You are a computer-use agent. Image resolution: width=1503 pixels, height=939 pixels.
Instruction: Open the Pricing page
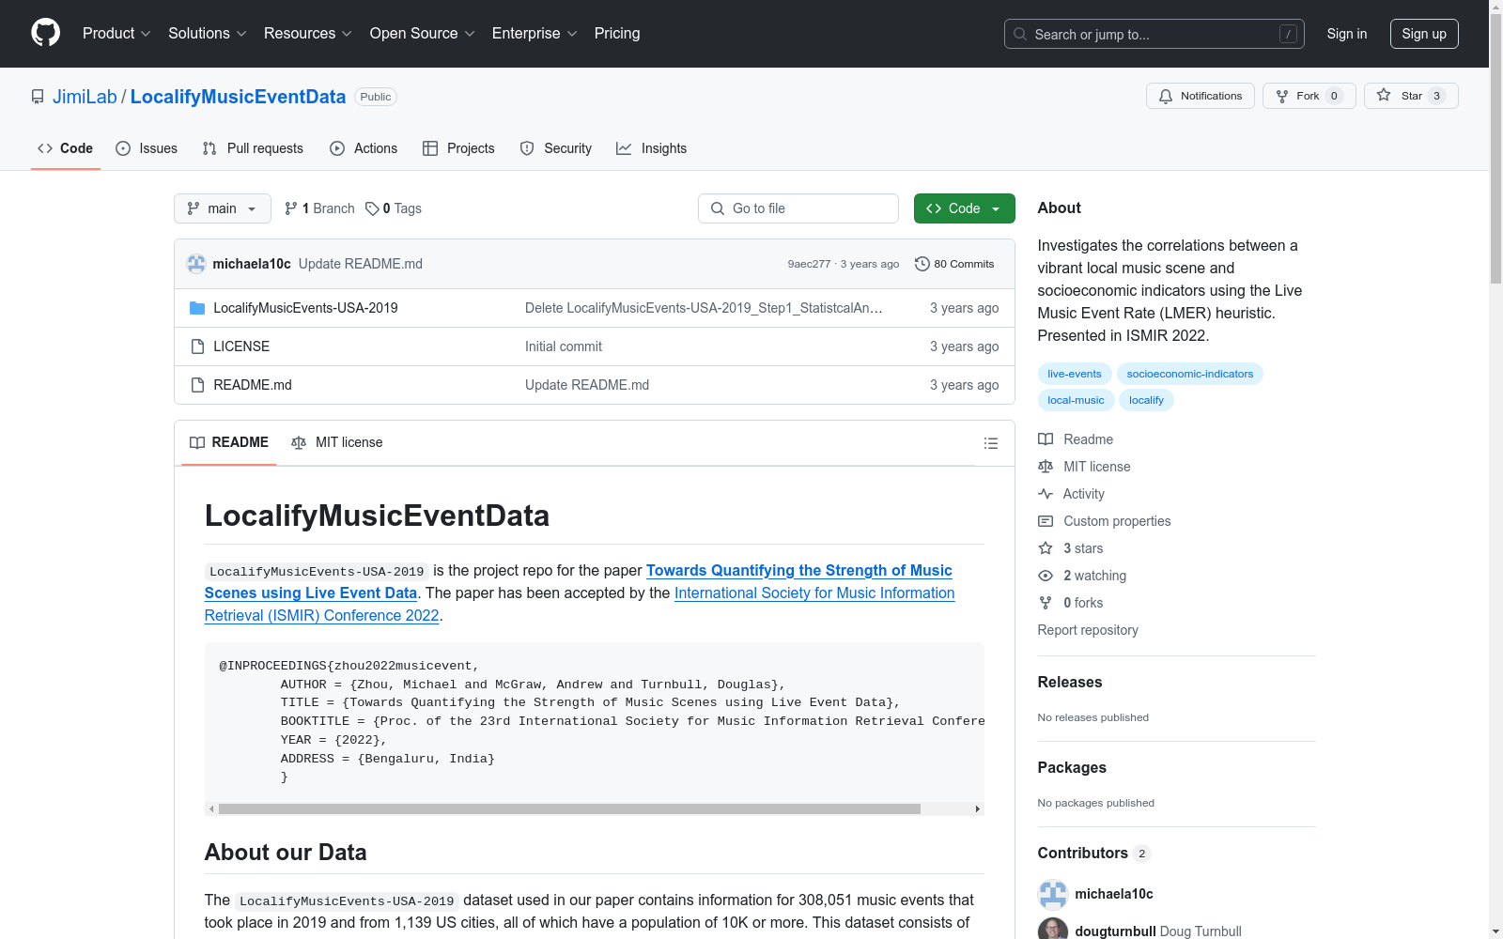click(x=617, y=34)
